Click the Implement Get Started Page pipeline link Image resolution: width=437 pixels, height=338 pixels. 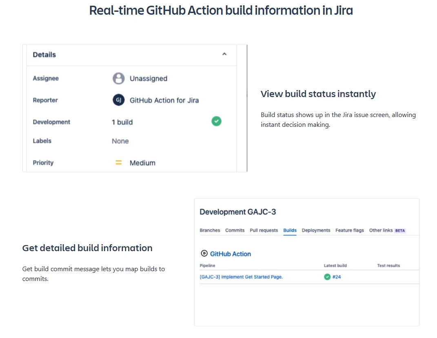(x=242, y=276)
